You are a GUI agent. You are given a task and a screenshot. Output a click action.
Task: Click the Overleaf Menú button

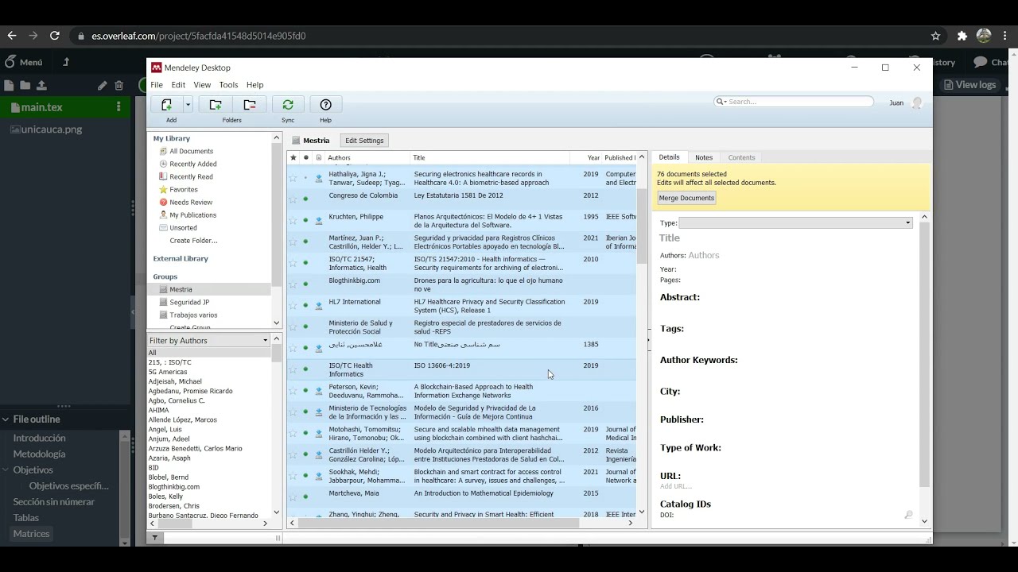[23, 62]
